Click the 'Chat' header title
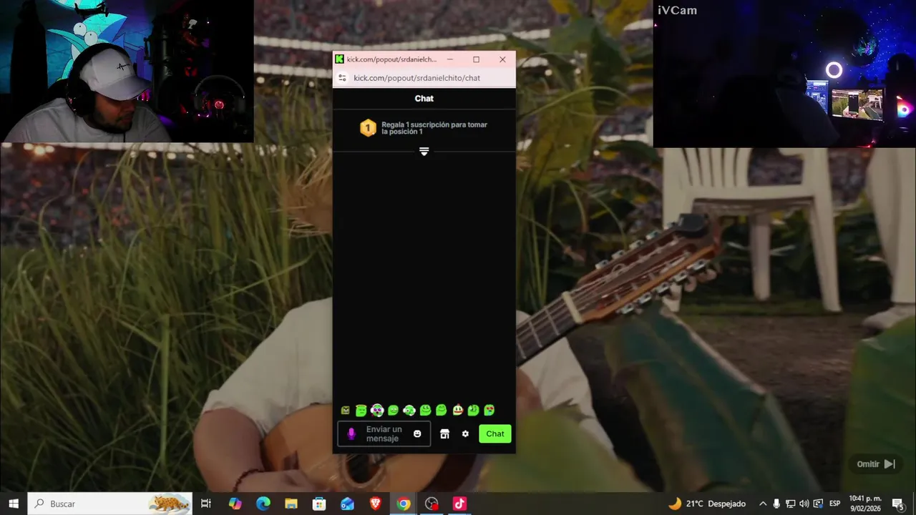This screenshot has width=916, height=515. point(424,99)
